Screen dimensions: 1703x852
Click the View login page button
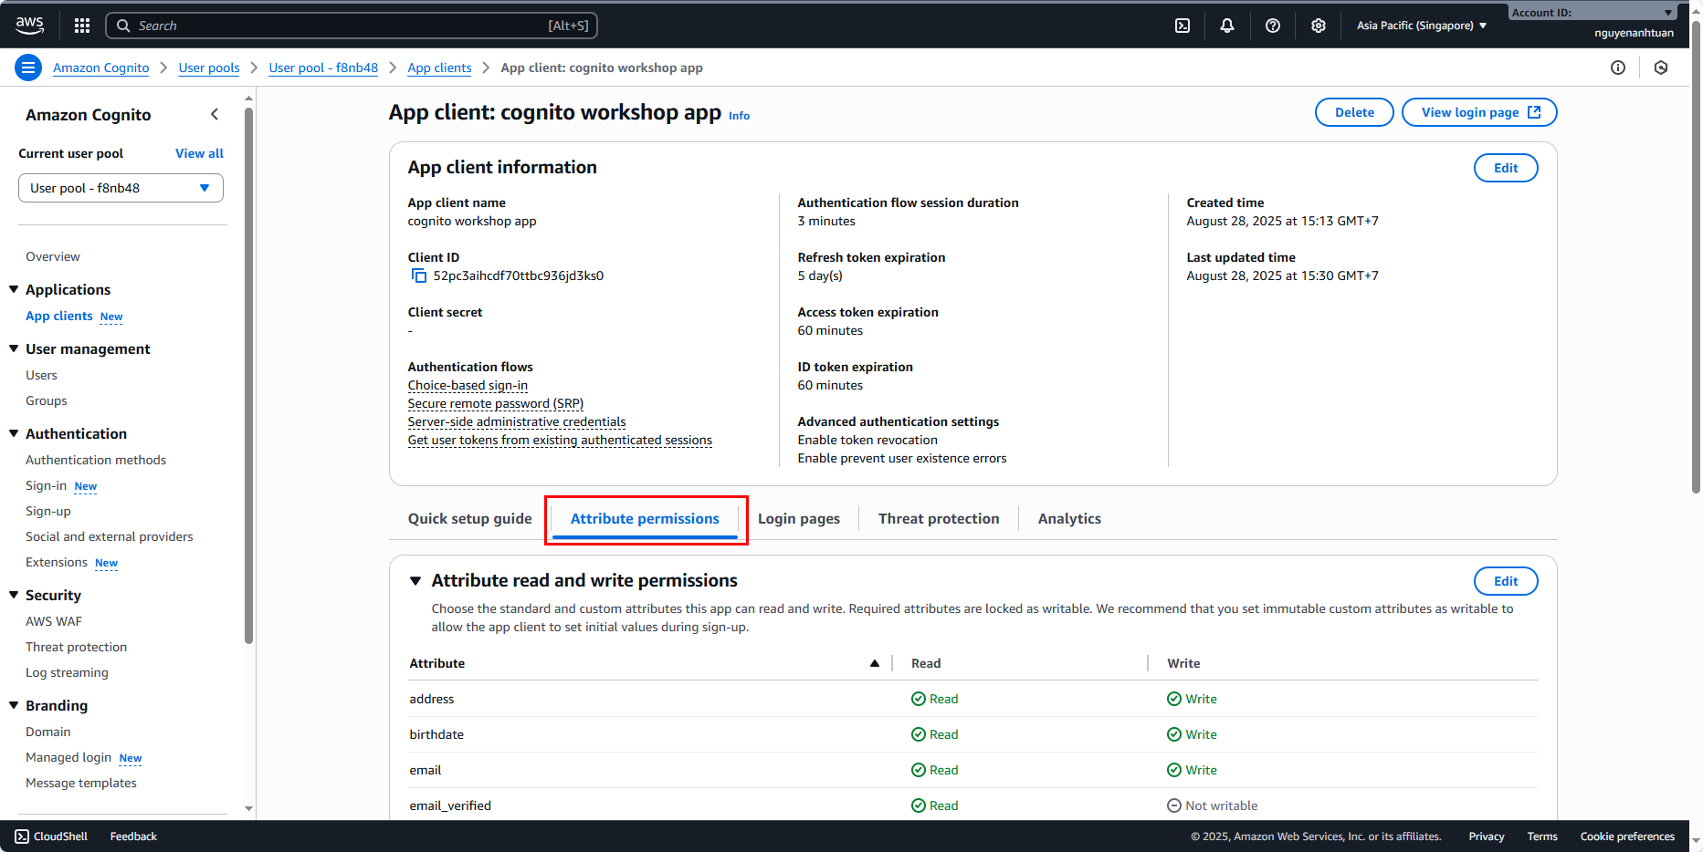coord(1478,112)
